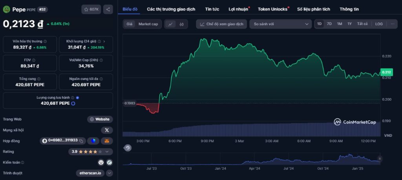Select the 1M time range
This screenshot has width=402, height=180.
(x=340, y=24)
